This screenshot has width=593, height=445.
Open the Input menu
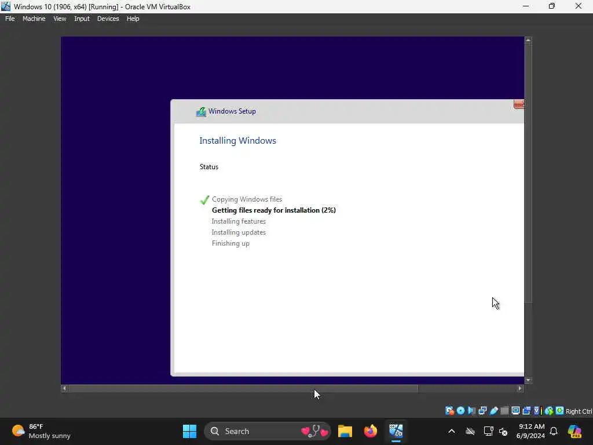[82, 19]
